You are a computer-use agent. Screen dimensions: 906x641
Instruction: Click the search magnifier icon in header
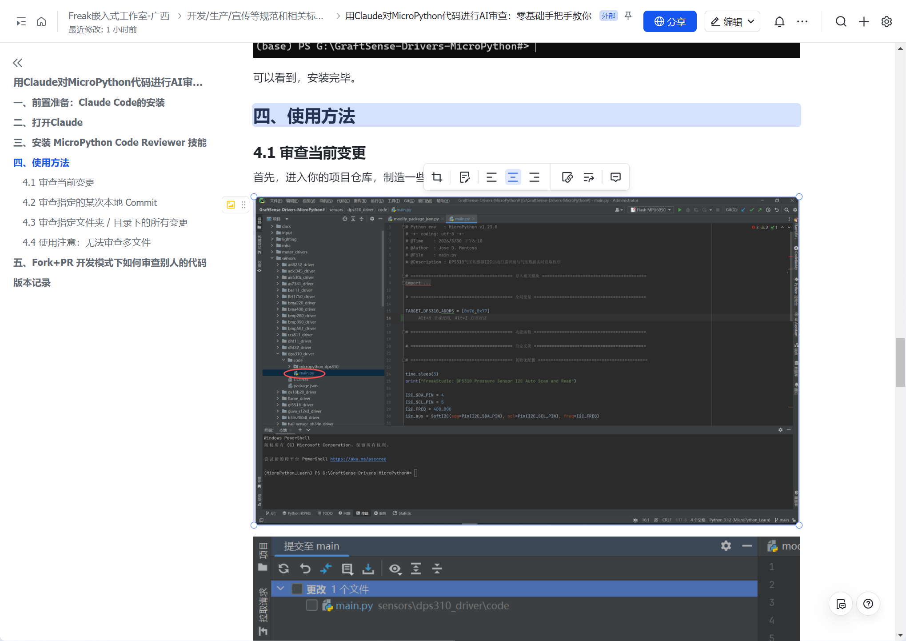[x=841, y=22]
